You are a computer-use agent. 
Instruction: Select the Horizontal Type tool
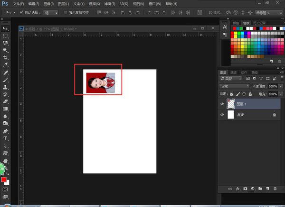[5, 138]
